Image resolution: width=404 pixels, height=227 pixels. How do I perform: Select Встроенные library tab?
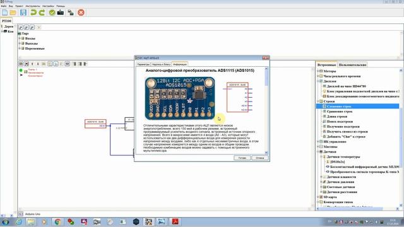click(x=327, y=65)
